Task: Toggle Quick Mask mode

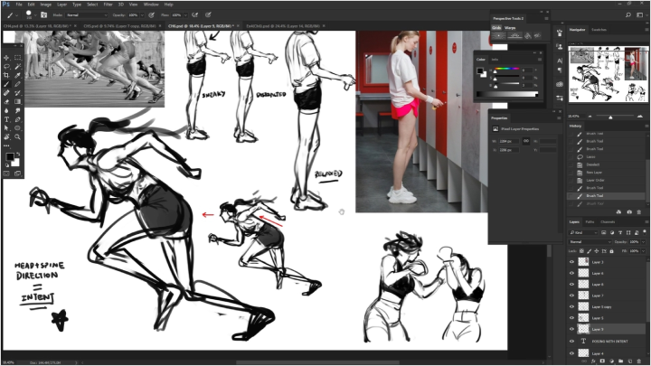Action: [x=6, y=174]
